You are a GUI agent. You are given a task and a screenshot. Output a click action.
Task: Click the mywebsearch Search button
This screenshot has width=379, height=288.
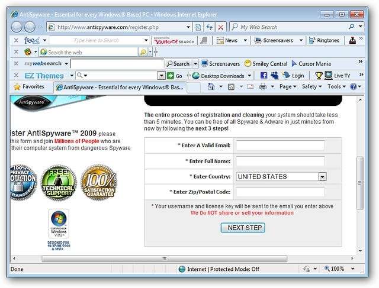pos(178,64)
